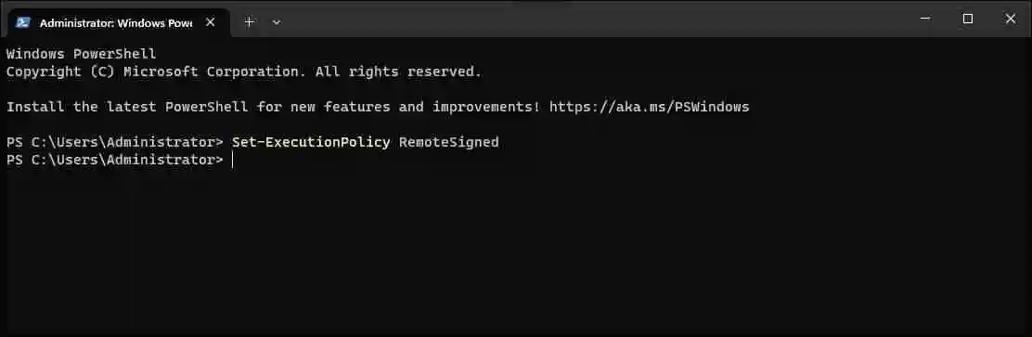1032x337 pixels.
Task: Open a new tab with the plus button
Action: pyautogui.click(x=250, y=21)
